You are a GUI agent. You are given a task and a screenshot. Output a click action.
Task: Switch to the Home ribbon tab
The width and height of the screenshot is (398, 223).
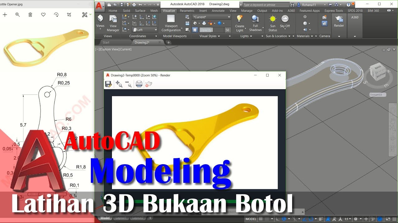[x=113, y=11]
